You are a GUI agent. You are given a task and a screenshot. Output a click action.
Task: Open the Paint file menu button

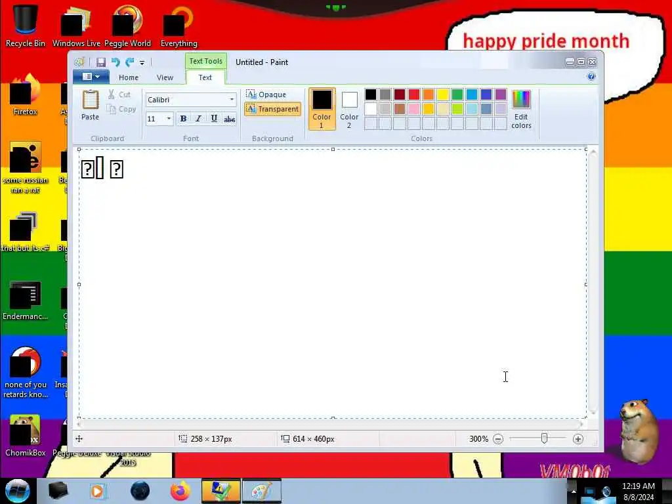[x=91, y=77]
